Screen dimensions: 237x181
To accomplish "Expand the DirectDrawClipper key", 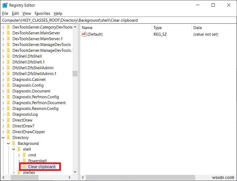I will pos(3,132).
